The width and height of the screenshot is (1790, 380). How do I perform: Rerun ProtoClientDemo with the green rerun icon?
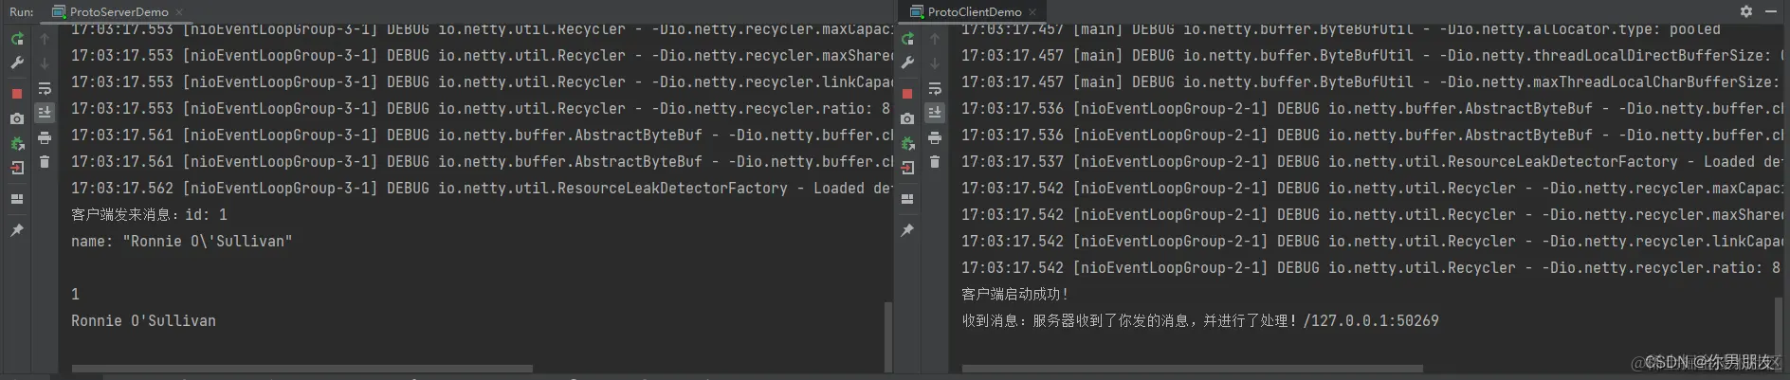coord(907,39)
